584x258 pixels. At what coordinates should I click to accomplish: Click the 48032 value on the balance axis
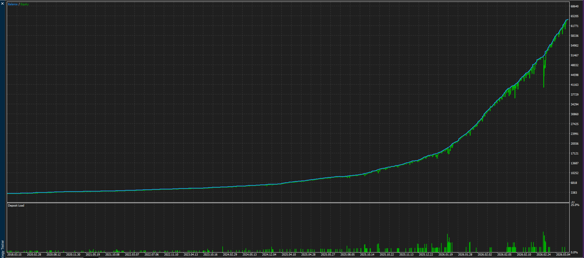[575, 65]
